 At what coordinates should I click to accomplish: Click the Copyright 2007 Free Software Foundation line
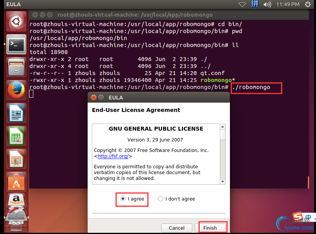[151, 150]
